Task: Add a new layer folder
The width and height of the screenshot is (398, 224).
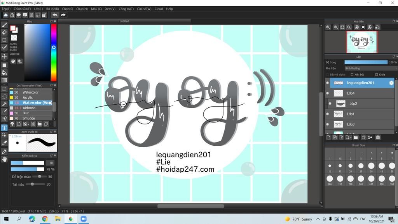Action: click(356, 138)
